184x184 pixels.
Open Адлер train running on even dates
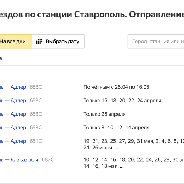pyautogui.click(x=13, y=87)
